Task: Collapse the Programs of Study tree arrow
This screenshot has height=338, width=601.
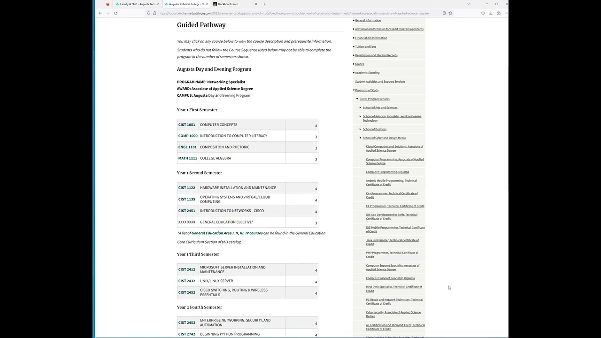Action: click(354, 90)
